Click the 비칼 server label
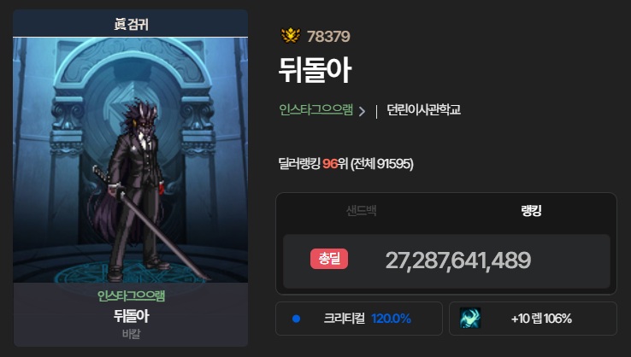The image size is (631, 357). coord(131,334)
